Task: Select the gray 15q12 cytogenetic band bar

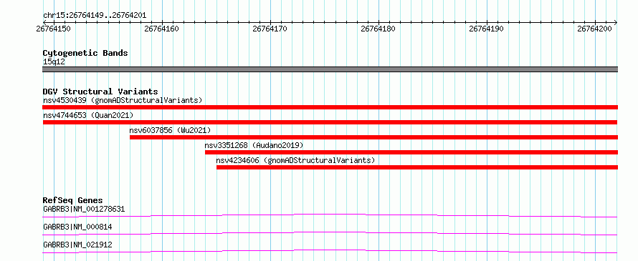Action: [330, 69]
